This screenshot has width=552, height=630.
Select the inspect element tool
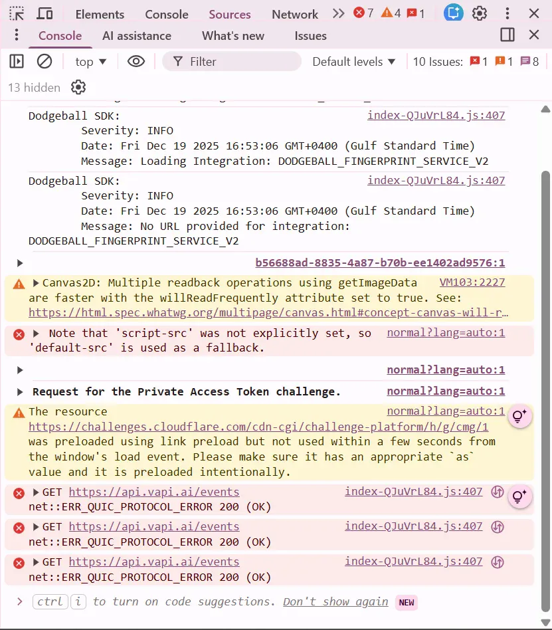16,13
